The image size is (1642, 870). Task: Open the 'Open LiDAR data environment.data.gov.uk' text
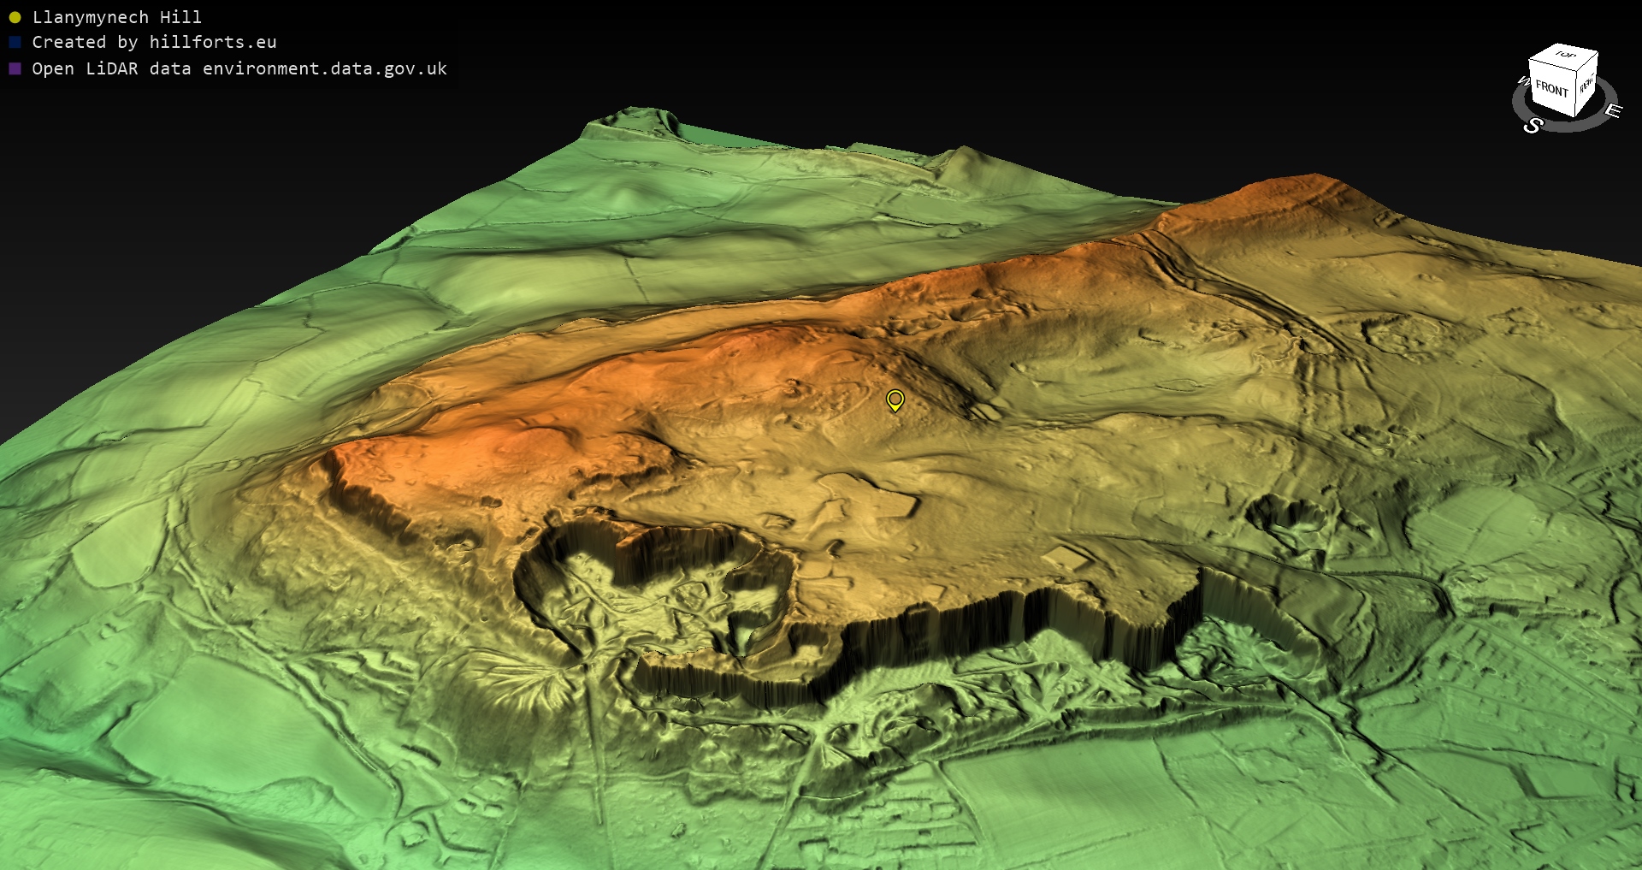239,68
